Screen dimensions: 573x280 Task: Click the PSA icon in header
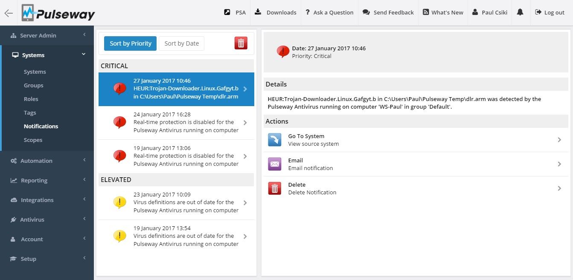coord(227,12)
